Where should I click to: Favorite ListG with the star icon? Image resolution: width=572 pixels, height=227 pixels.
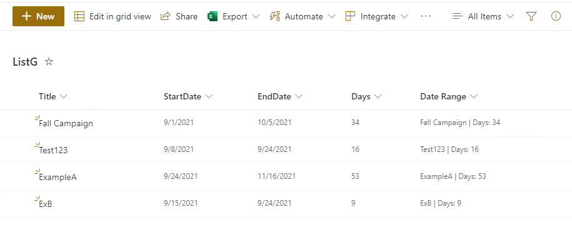[x=49, y=62]
